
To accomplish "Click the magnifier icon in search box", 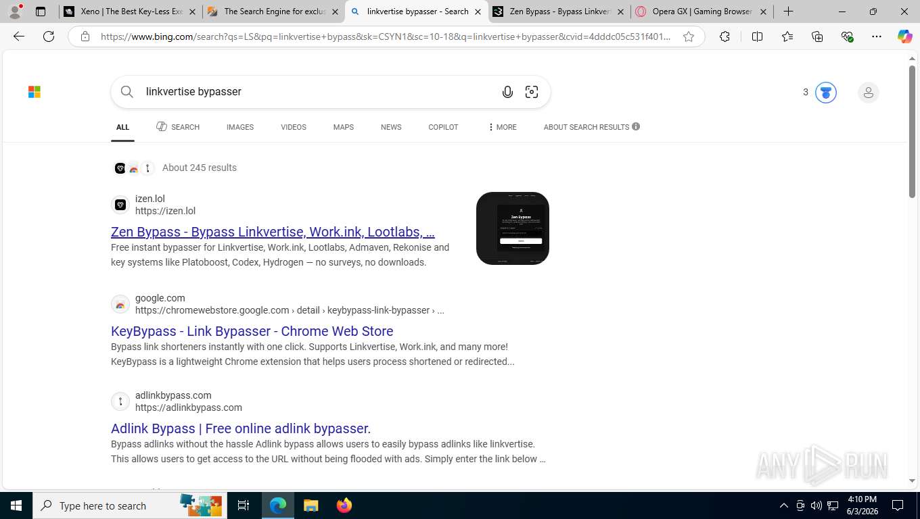I will coord(127,92).
